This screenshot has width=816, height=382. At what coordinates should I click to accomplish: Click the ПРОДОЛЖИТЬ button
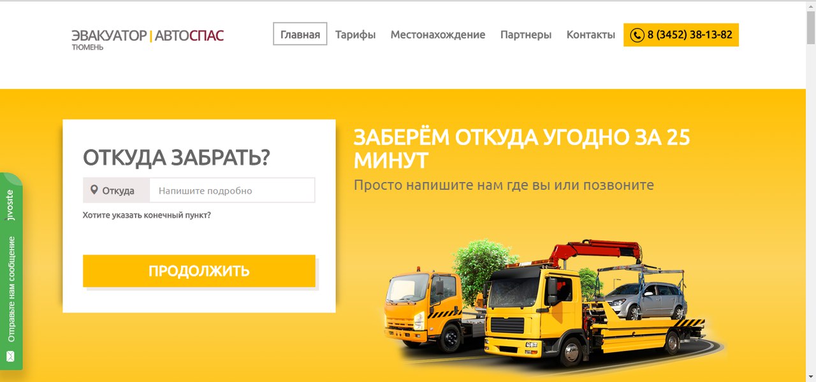(x=199, y=271)
